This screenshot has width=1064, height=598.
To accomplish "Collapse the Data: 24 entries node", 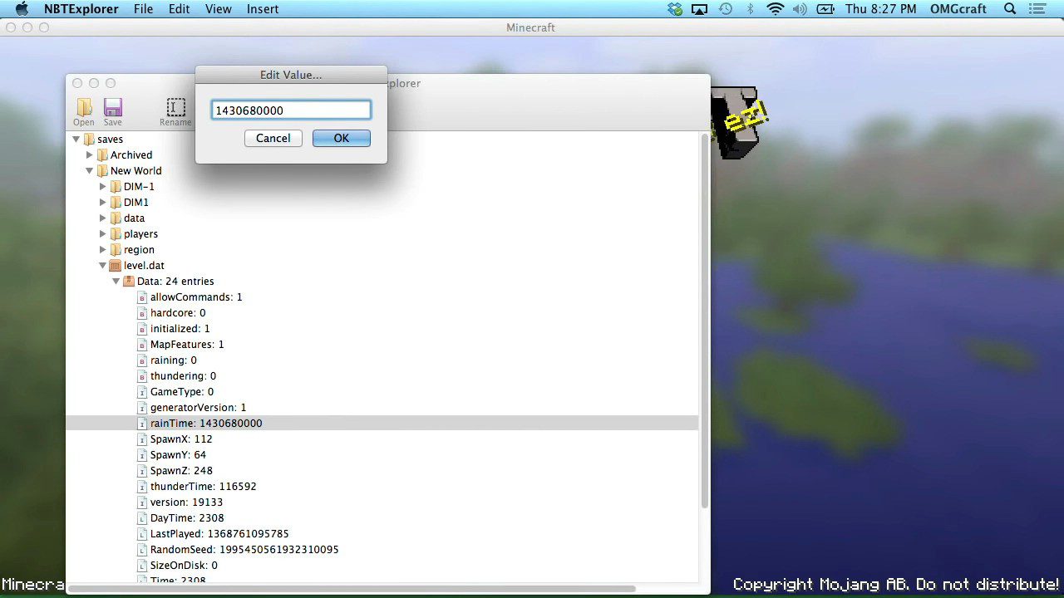I will coord(116,281).
